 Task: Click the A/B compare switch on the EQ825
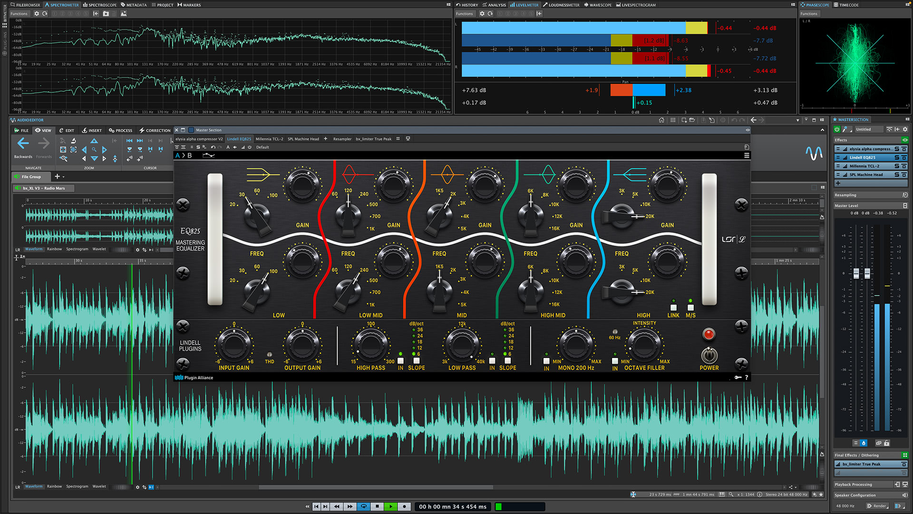pos(184,155)
